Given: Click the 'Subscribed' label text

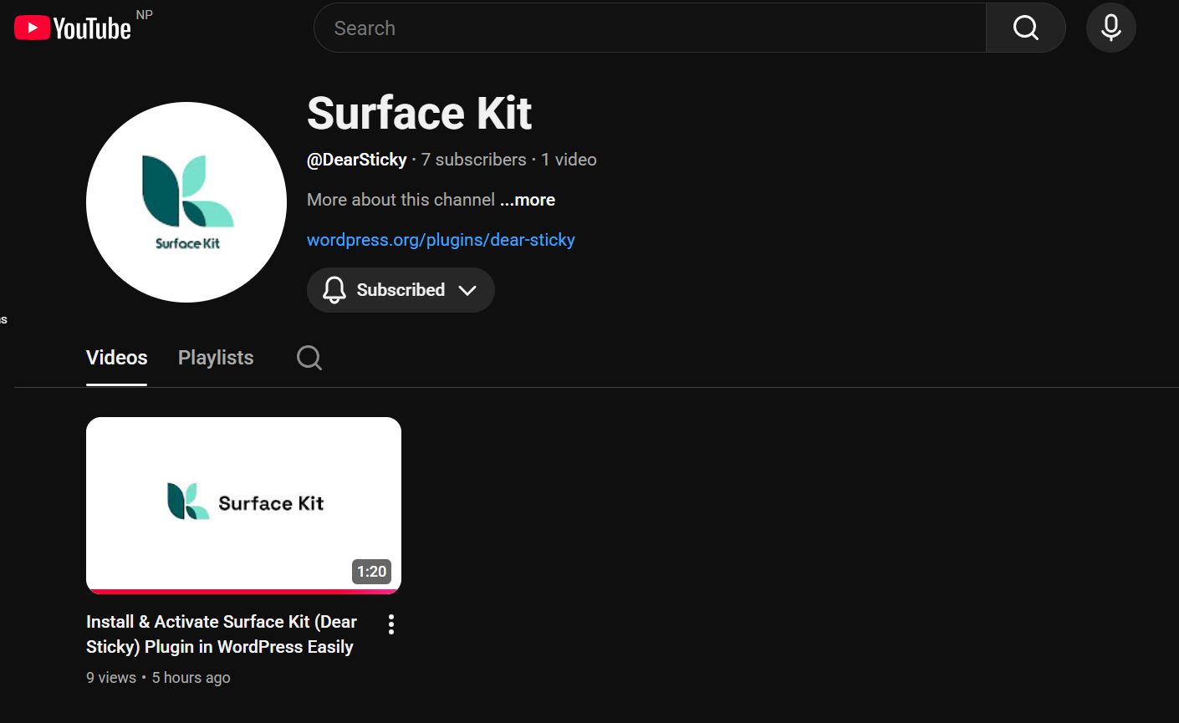Looking at the screenshot, I should [401, 290].
